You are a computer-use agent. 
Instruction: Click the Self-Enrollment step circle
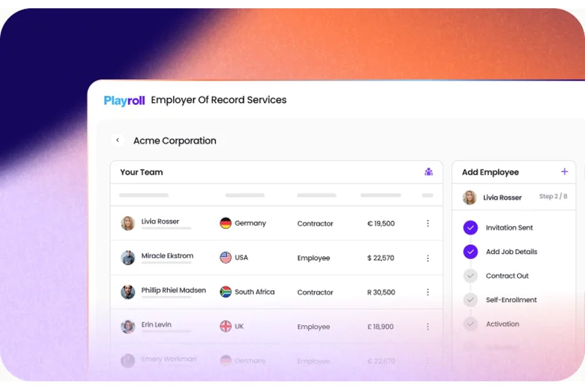(470, 300)
